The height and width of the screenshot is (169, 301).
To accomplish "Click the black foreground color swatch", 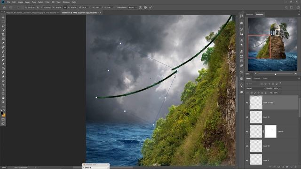I will [x=2, y=114].
